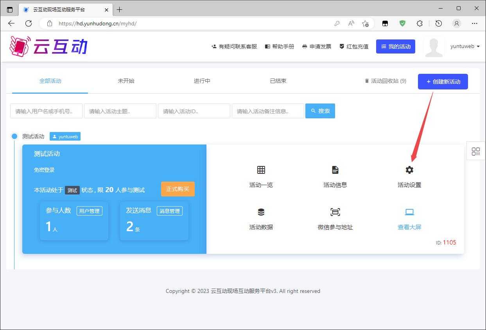This screenshot has width=486, height=330.
Task: Open 用户管理 in participant card
Action: (89, 211)
